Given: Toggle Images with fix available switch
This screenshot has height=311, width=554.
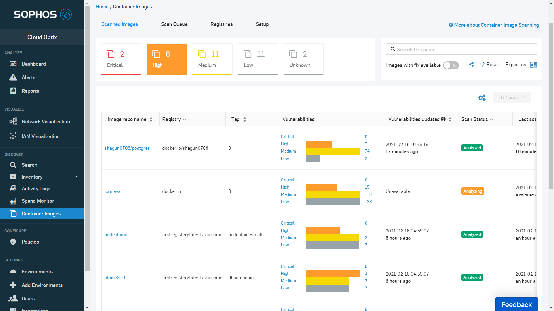Looking at the screenshot, I should click(x=451, y=65).
